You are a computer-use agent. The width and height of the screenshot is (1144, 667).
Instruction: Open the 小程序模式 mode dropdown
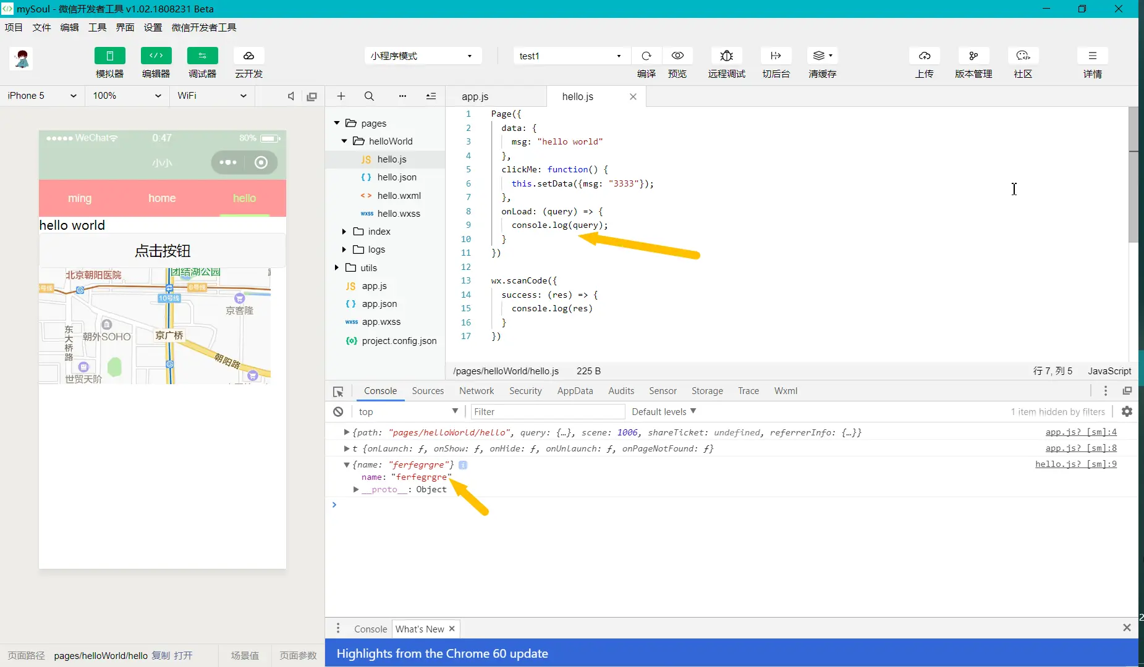pyautogui.click(x=422, y=56)
